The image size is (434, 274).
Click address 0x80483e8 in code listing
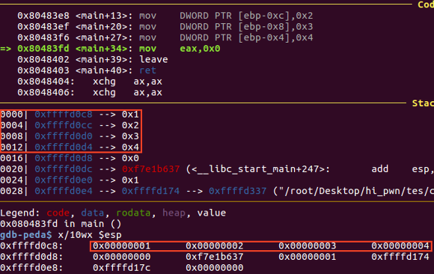[x=43, y=16]
